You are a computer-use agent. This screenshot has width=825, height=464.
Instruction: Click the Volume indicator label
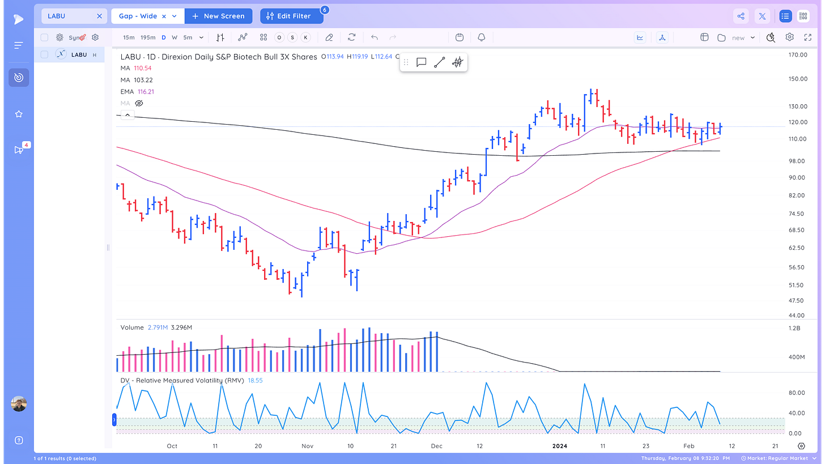131,327
